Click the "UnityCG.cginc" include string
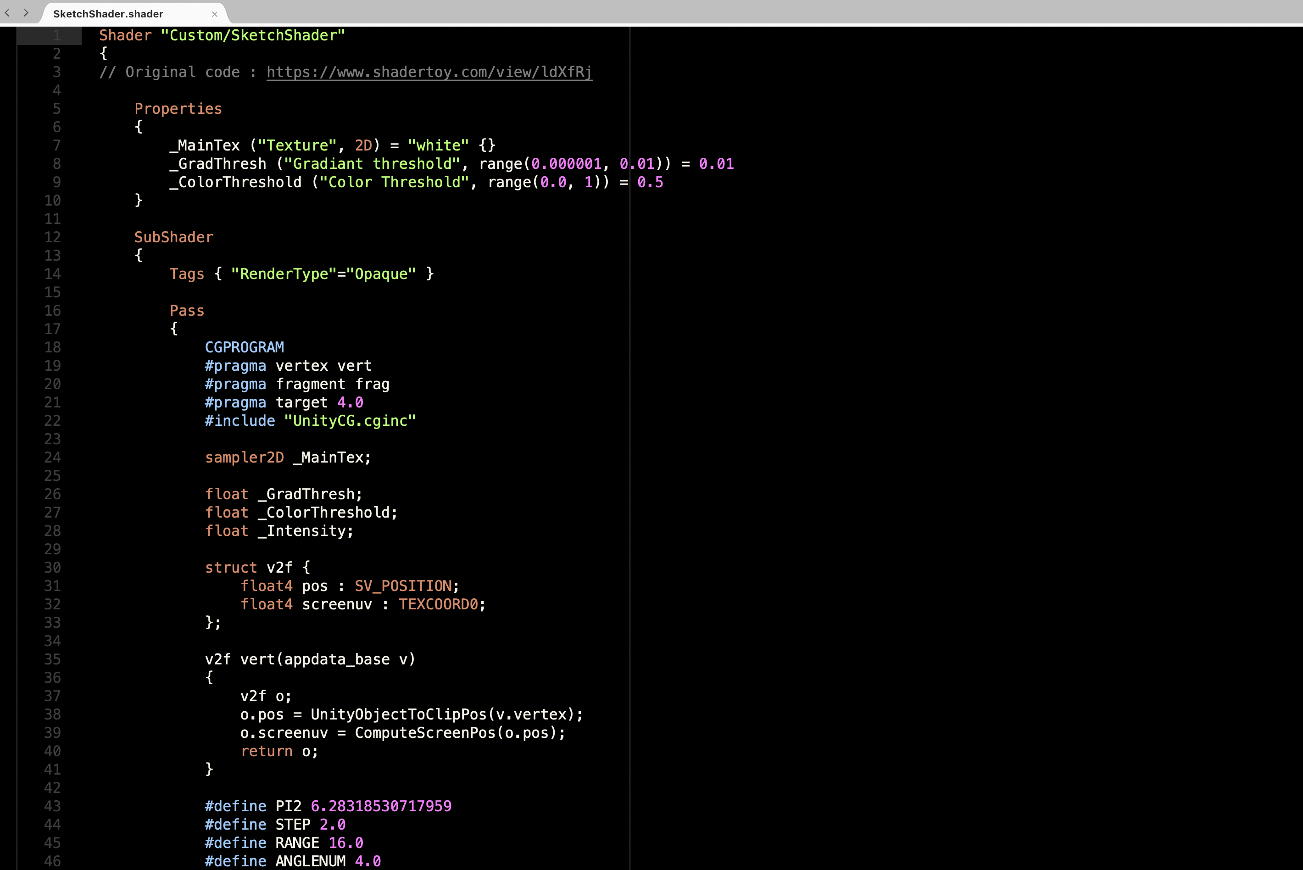 pos(350,421)
